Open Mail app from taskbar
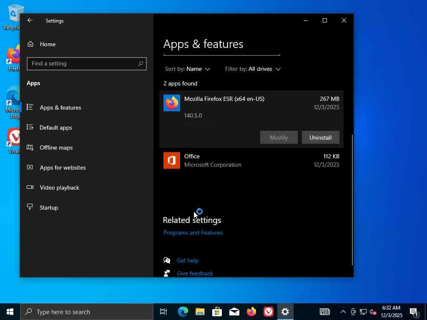 (x=234, y=312)
